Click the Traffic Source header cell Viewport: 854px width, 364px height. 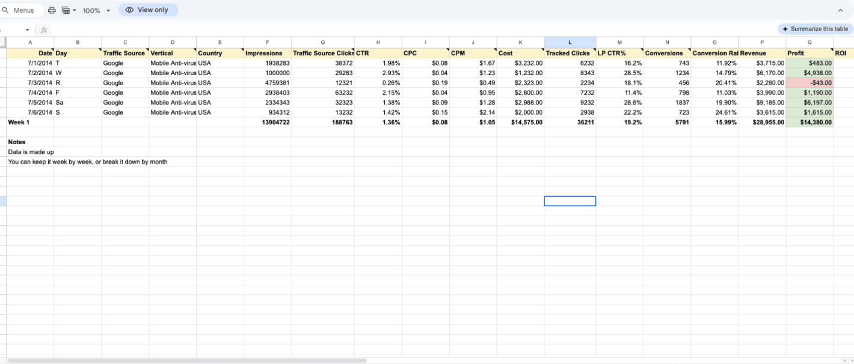tap(125, 53)
